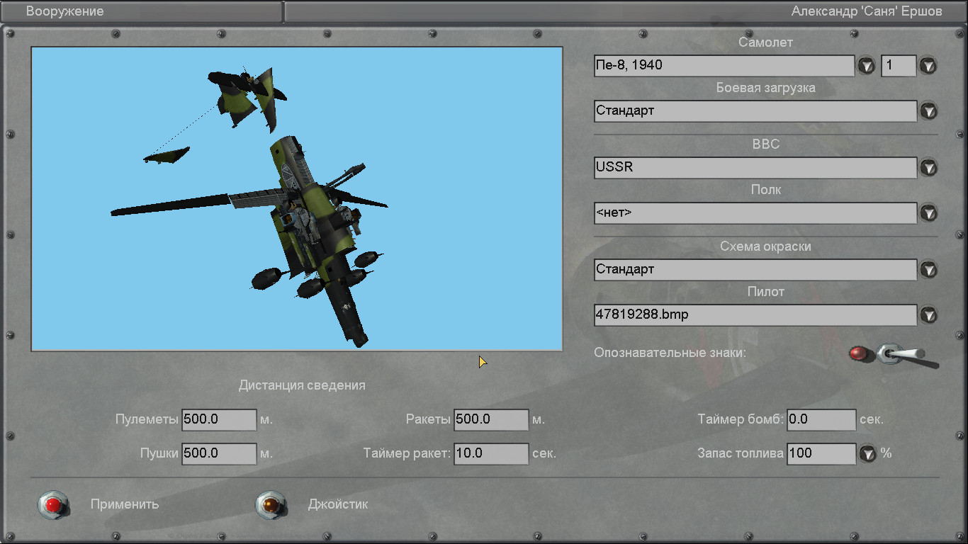968x544 pixels.
Task: Click the Схема окраски Стандарт field
Action: pyautogui.click(x=755, y=270)
